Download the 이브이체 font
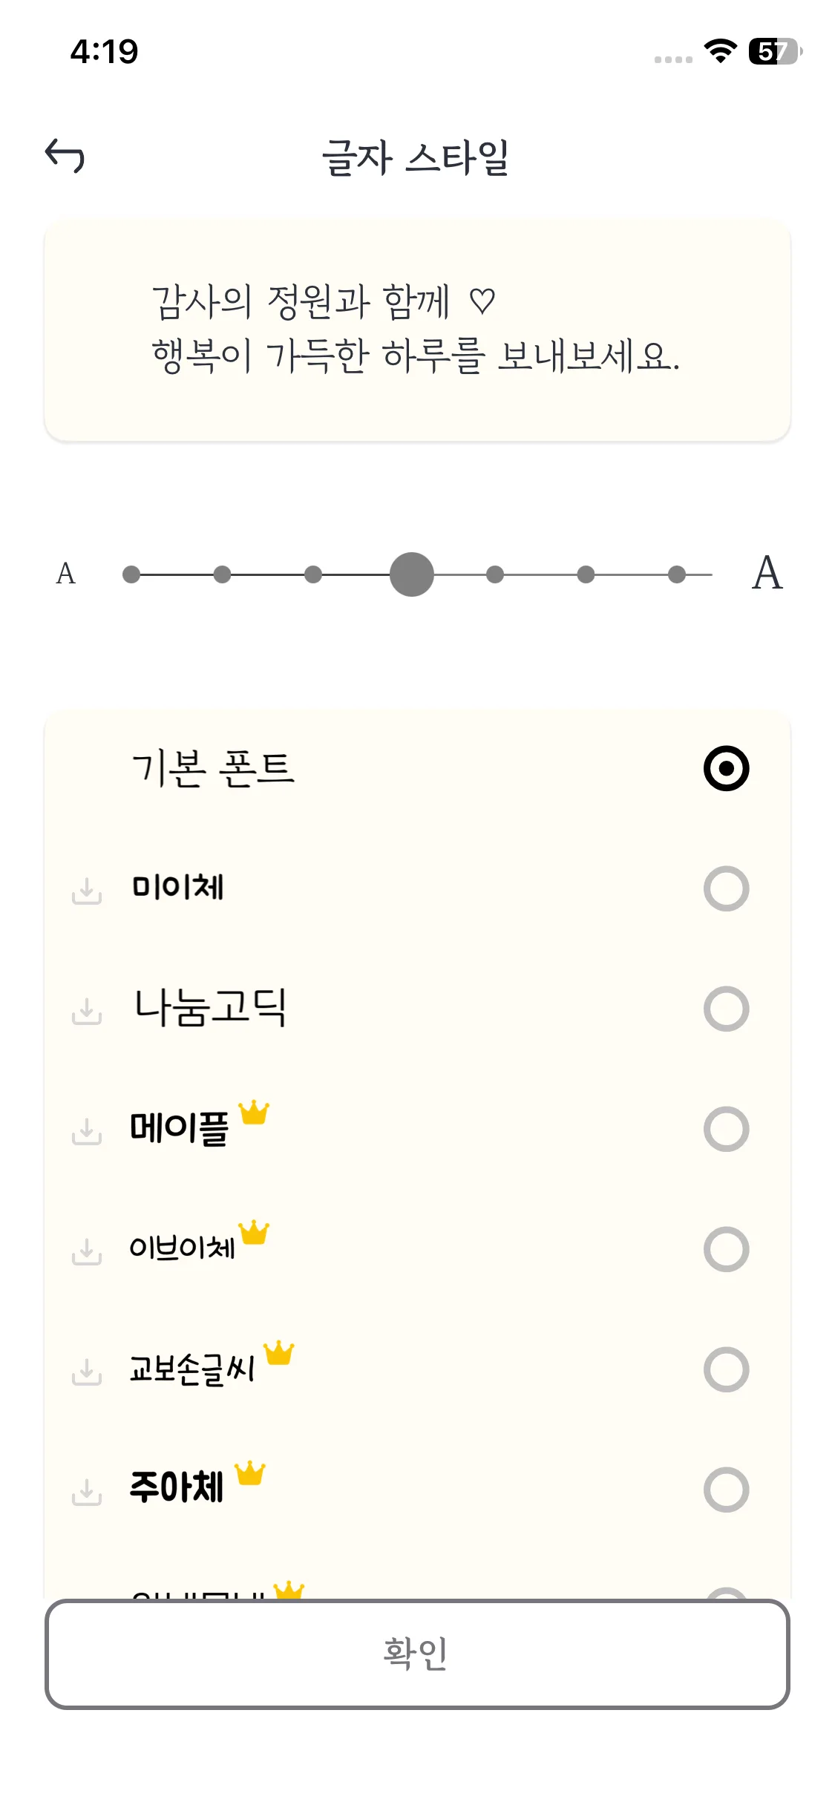The width and height of the screenshot is (835, 1808). click(87, 1251)
